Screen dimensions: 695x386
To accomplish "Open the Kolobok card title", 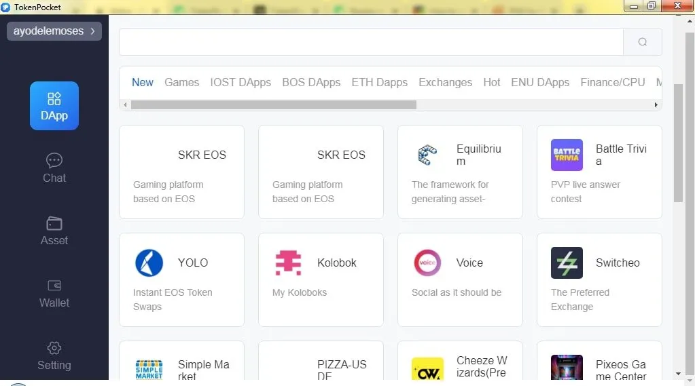I will coord(337,263).
